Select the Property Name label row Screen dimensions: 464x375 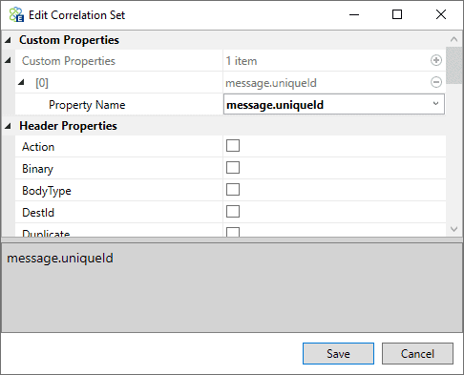tap(87, 105)
